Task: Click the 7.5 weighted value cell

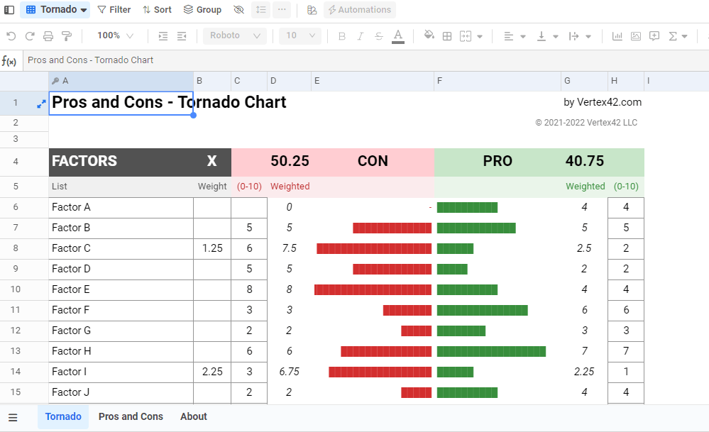Action: [x=290, y=248]
